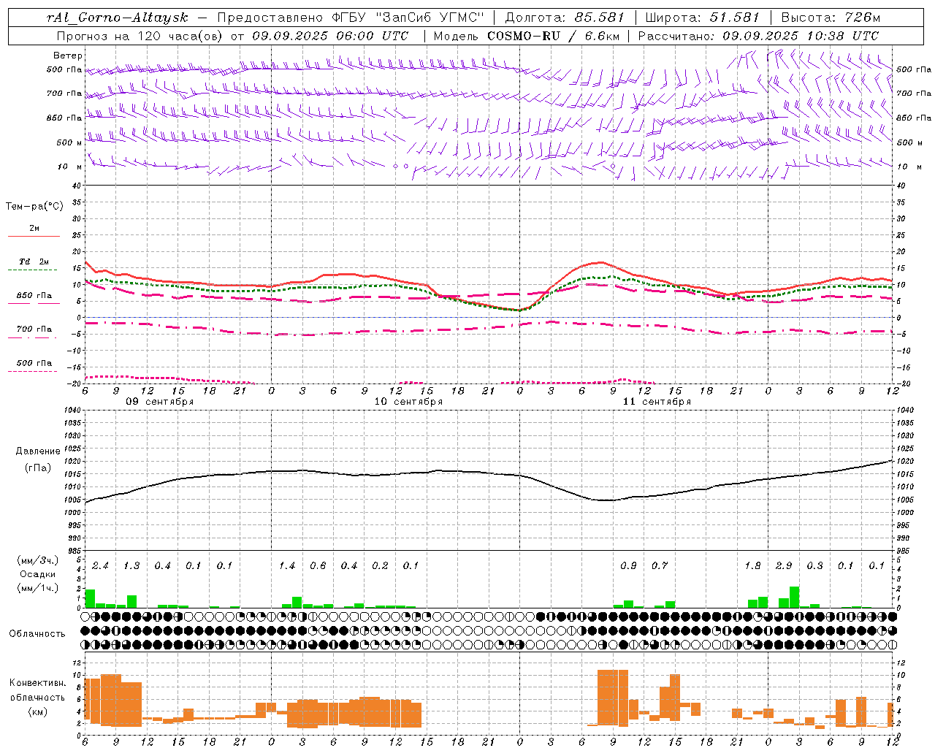The image size is (935, 748).
Task: Click the Облачность cloud cover label
Action: point(37,634)
